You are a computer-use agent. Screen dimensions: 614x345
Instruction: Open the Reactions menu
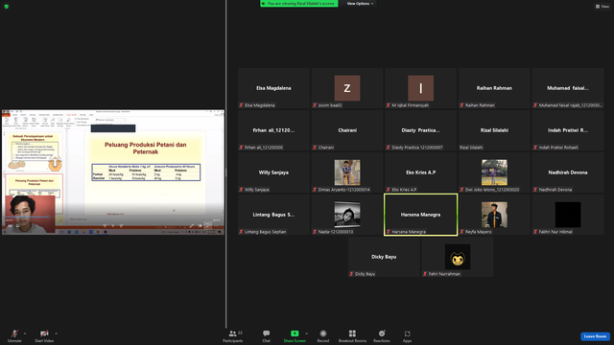click(x=382, y=336)
